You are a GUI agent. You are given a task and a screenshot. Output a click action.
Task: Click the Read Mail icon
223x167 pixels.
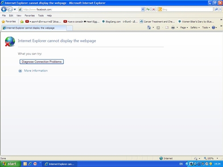pos(167,28)
